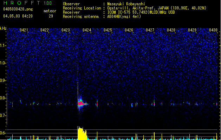Screen dimensions: 221x140
Task: Click the A504HB(yagi 4el) antenna text
Action: (x=124, y=16)
